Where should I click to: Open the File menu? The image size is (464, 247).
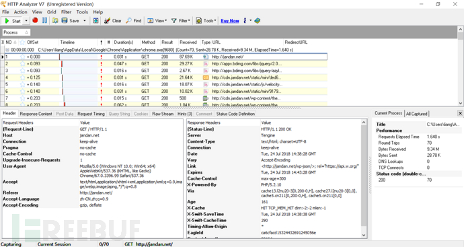click(x=5, y=12)
